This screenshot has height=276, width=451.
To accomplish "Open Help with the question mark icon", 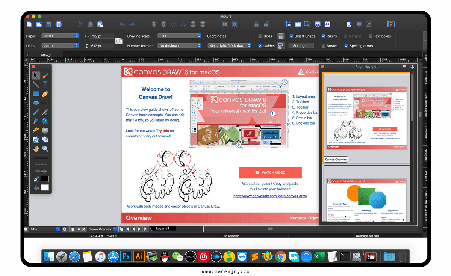I will tap(391, 24).
